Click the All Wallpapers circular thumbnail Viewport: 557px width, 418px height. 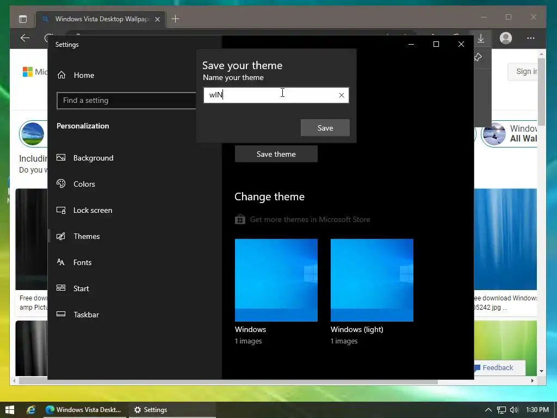point(493,134)
